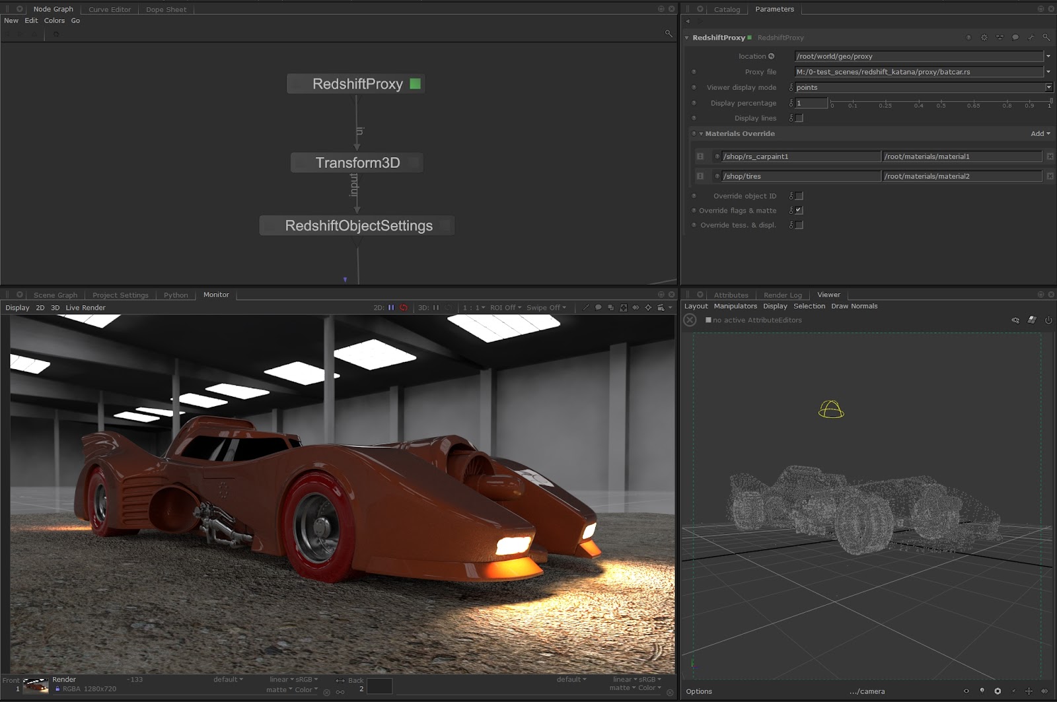Click the Display percentage value field
The image size is (1057, 702).
811,103
